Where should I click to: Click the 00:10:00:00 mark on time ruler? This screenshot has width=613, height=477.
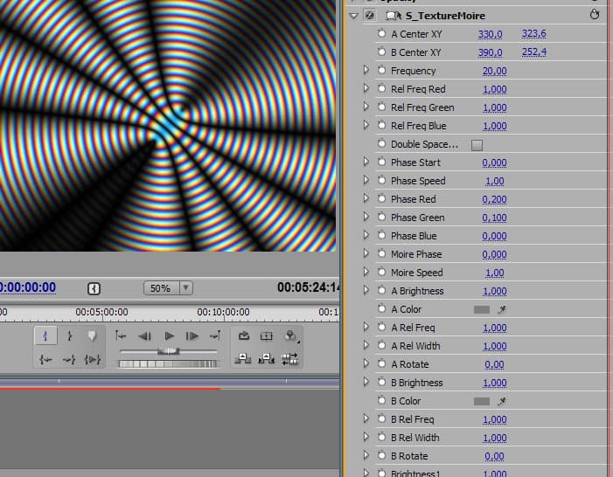click(223, 312)
